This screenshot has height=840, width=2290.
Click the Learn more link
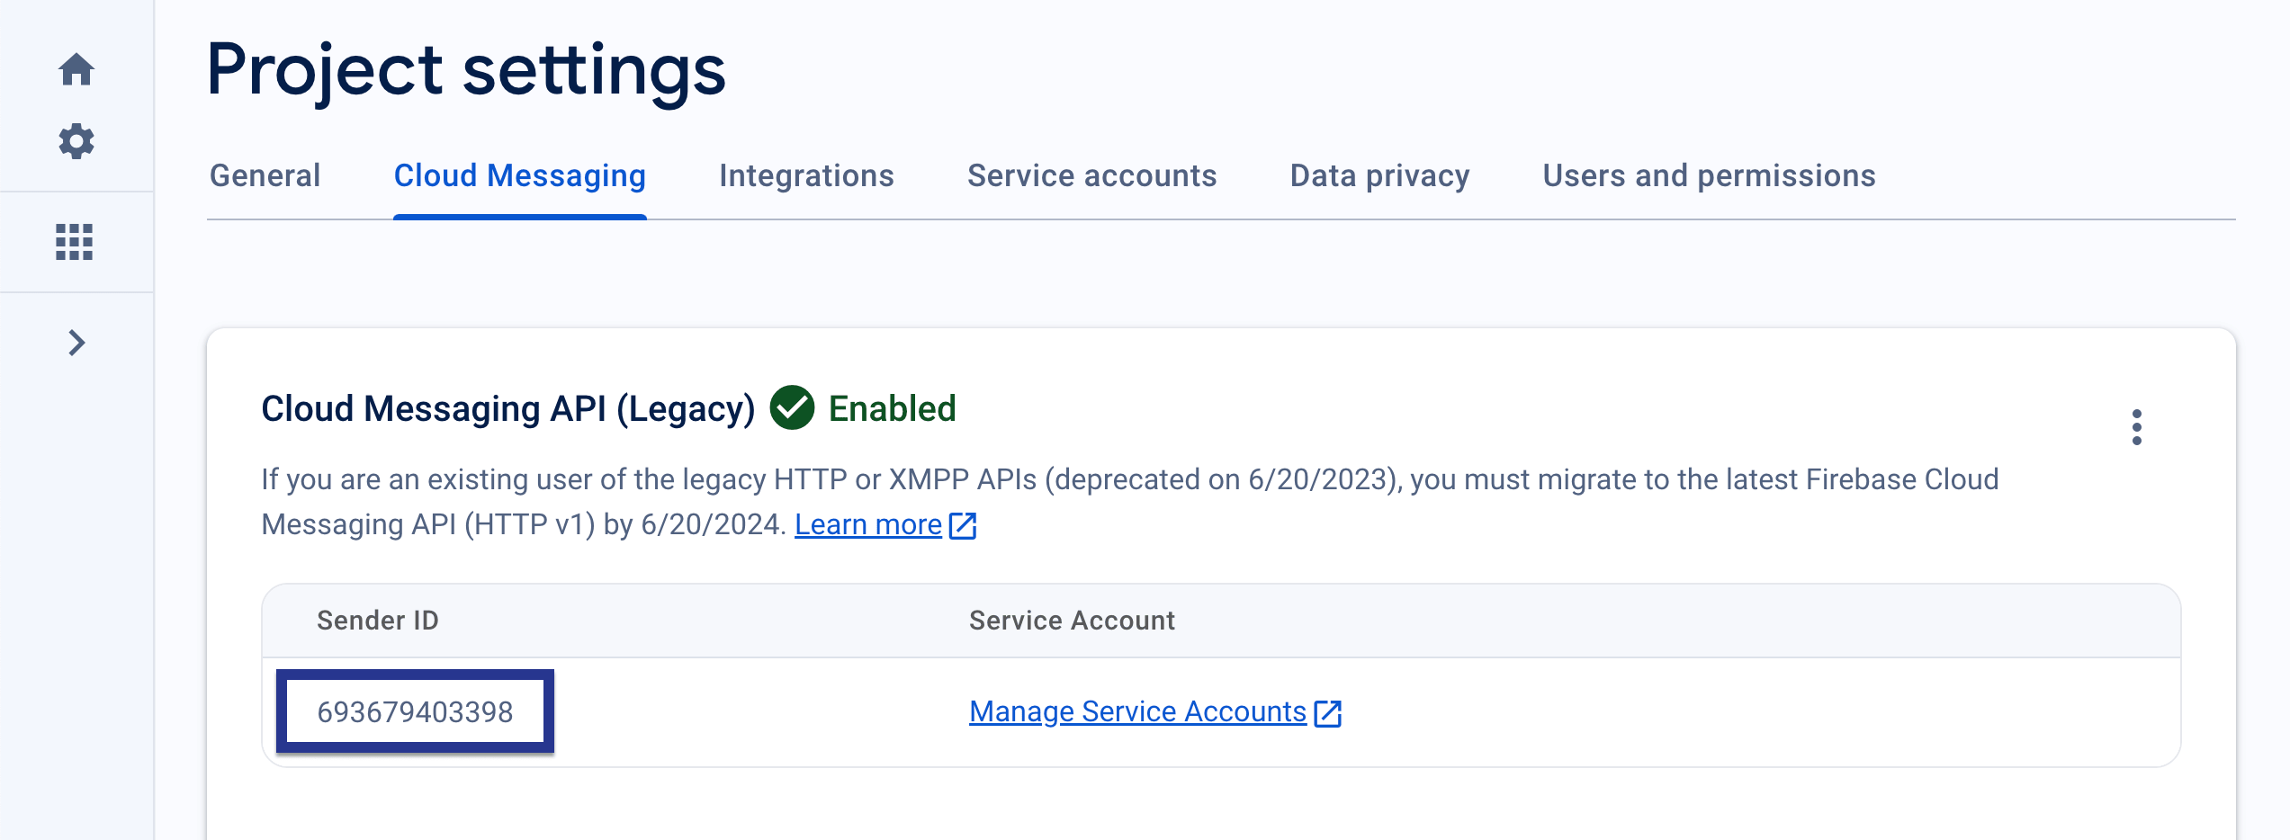[867, 524]
